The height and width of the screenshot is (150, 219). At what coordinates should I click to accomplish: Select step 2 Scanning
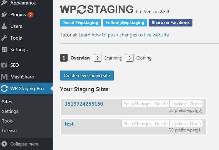[108, 58]
